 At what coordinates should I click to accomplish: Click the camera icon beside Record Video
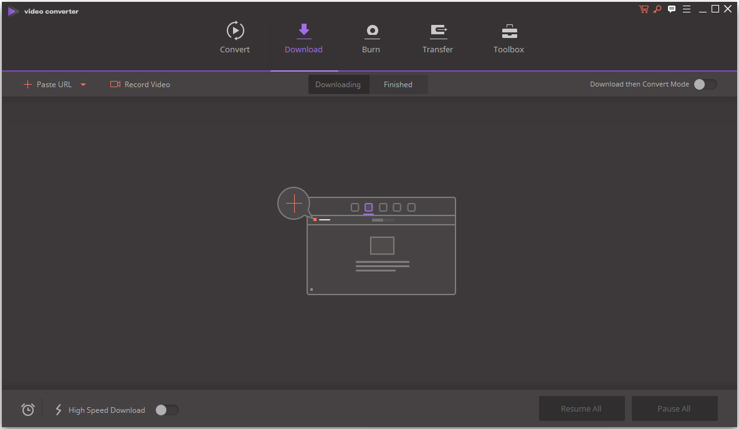coord(115,84)
